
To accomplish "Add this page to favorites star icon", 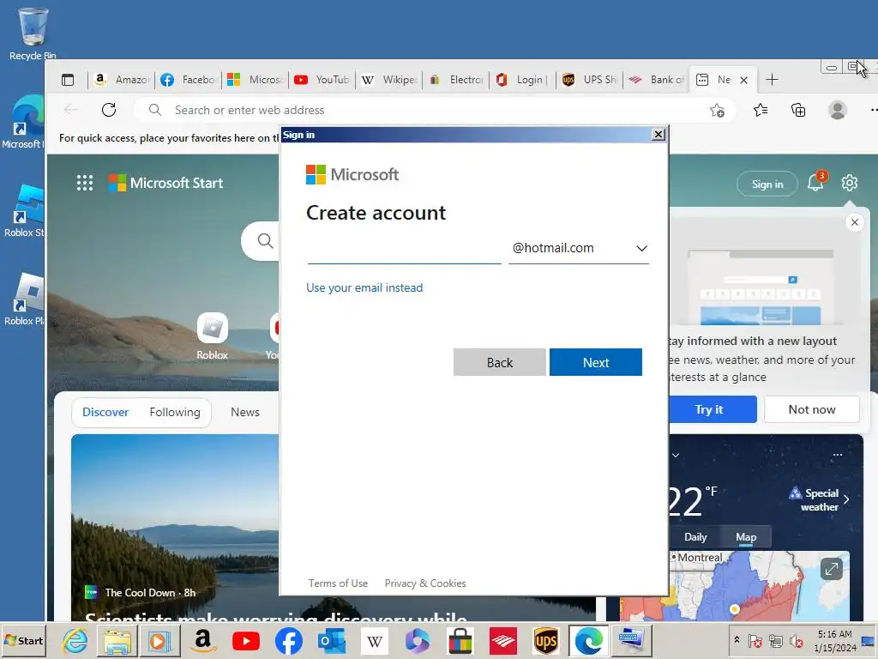I will pyautogui.click(x=717, y=111).
